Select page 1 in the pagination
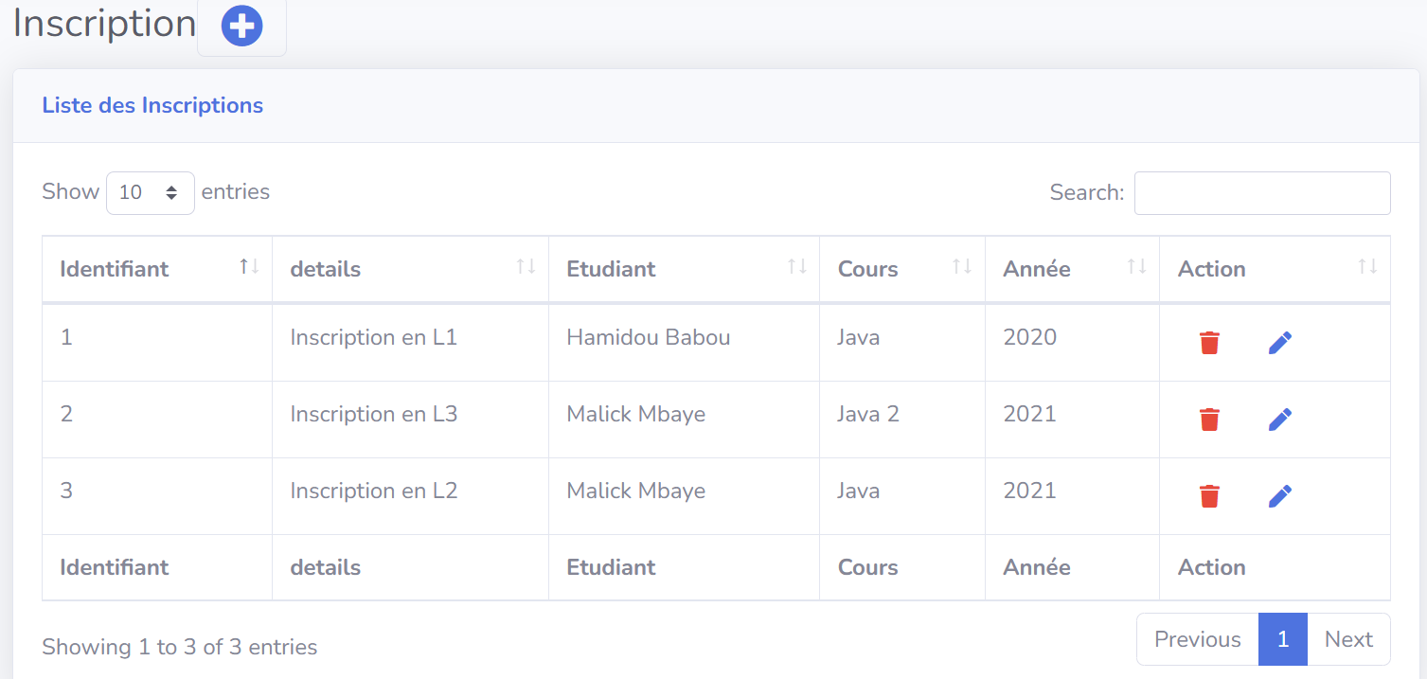The image size is (1427, 679). [x=1282, y=639]
